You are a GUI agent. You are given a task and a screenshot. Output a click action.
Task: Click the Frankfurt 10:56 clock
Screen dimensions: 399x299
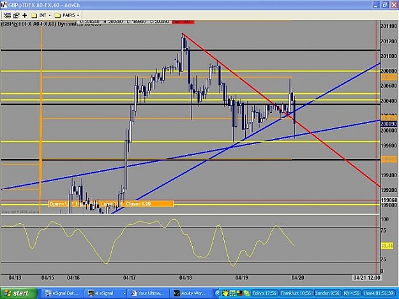click(296, 293)
